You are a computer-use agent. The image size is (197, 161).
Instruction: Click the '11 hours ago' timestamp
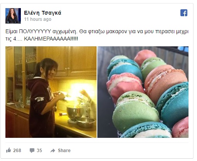(x=38, y=19)
